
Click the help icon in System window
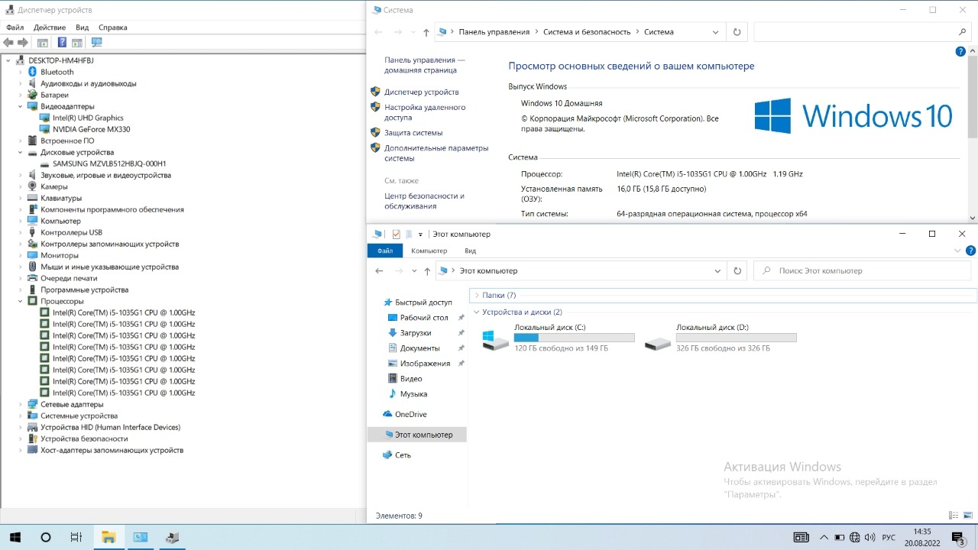(961, 52)
